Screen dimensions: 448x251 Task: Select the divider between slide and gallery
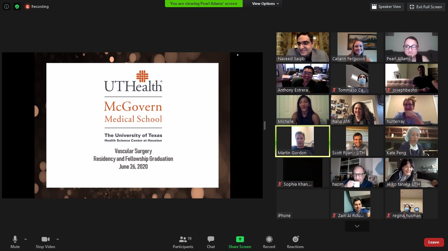point(265,125)
